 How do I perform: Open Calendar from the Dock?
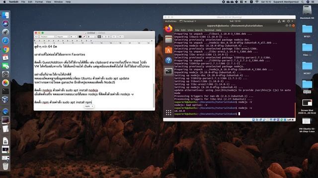[x=5, y=57]
